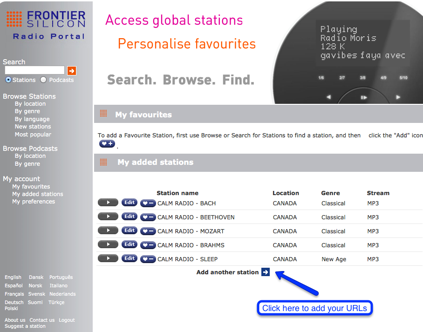The width and height of the screenshot is (423, 332).
Task: Click the Logout link
Action: [x=67, y=320]
